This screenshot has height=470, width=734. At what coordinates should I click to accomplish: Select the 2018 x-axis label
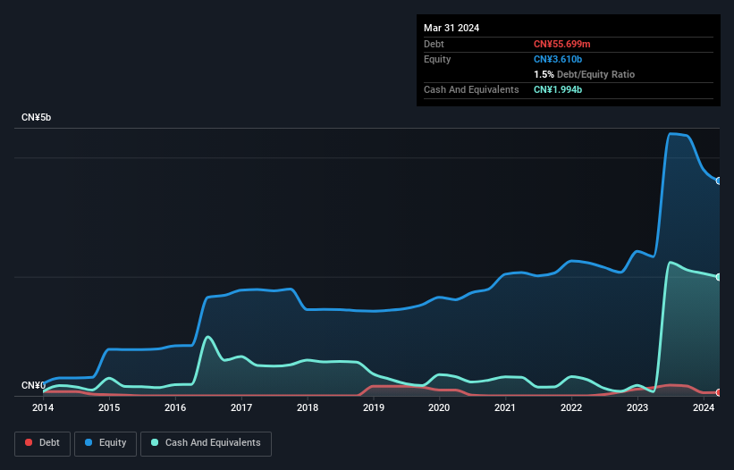pyautogui.click(x=307, y=407)
